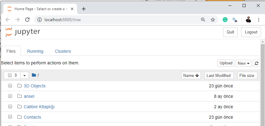265x126 pixels.
Task: Click the "8 ay önce" date text
Action: 223,96
